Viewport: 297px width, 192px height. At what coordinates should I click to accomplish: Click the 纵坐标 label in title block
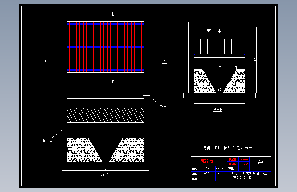(233, 159)
